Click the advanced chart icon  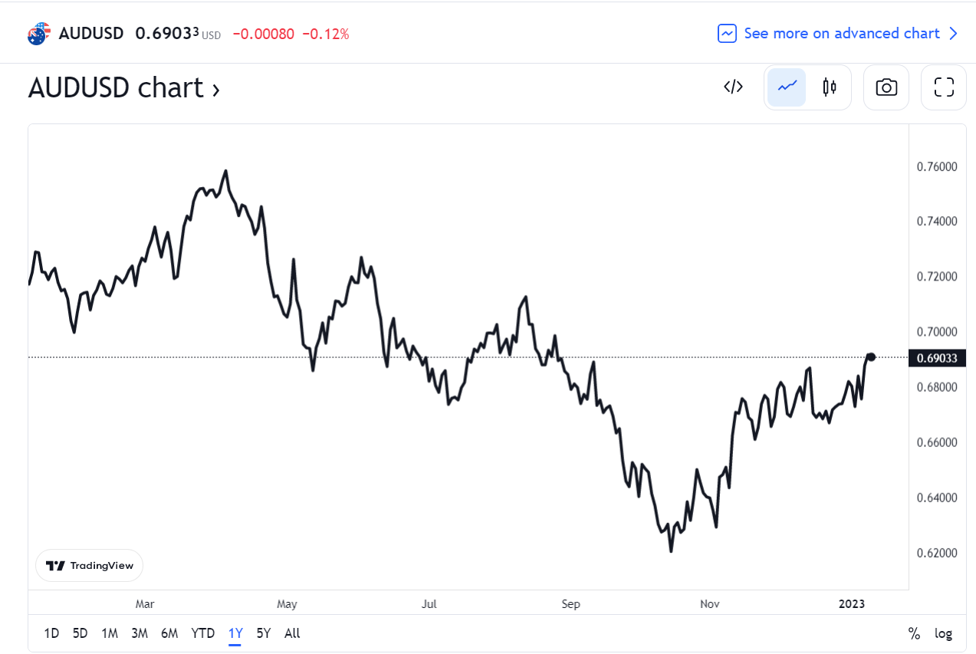coord(727,34)
